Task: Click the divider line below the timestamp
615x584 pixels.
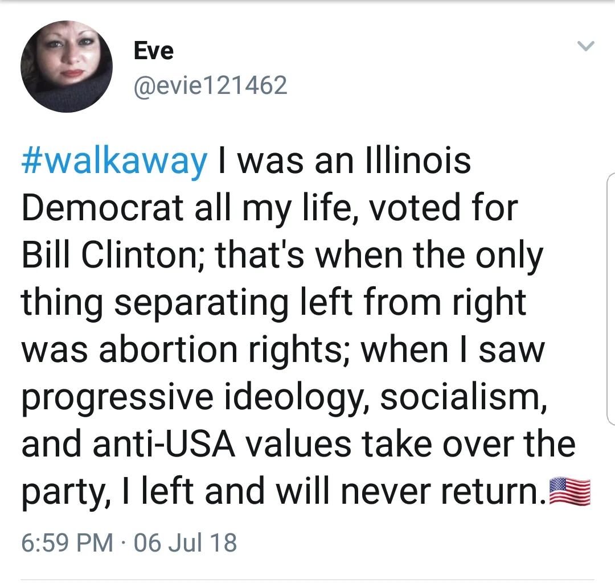Action: [307, 579]
